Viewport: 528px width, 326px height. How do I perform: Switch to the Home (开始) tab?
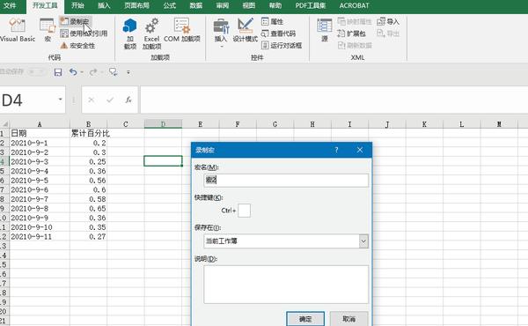[77, 6]
